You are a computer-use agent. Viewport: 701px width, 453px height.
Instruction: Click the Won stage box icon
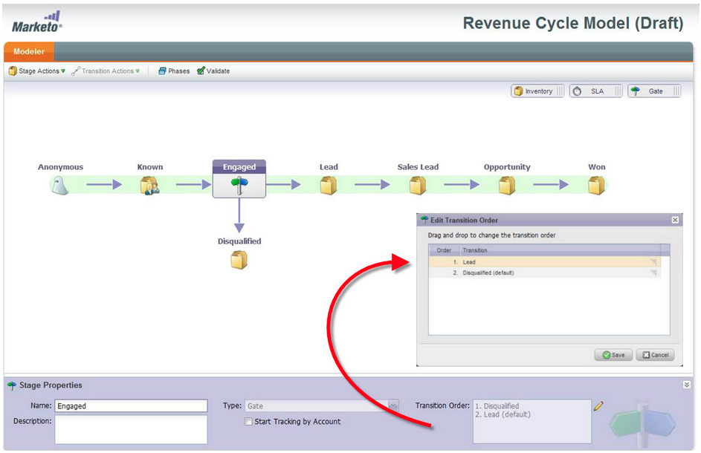click(x=596, y=185)
